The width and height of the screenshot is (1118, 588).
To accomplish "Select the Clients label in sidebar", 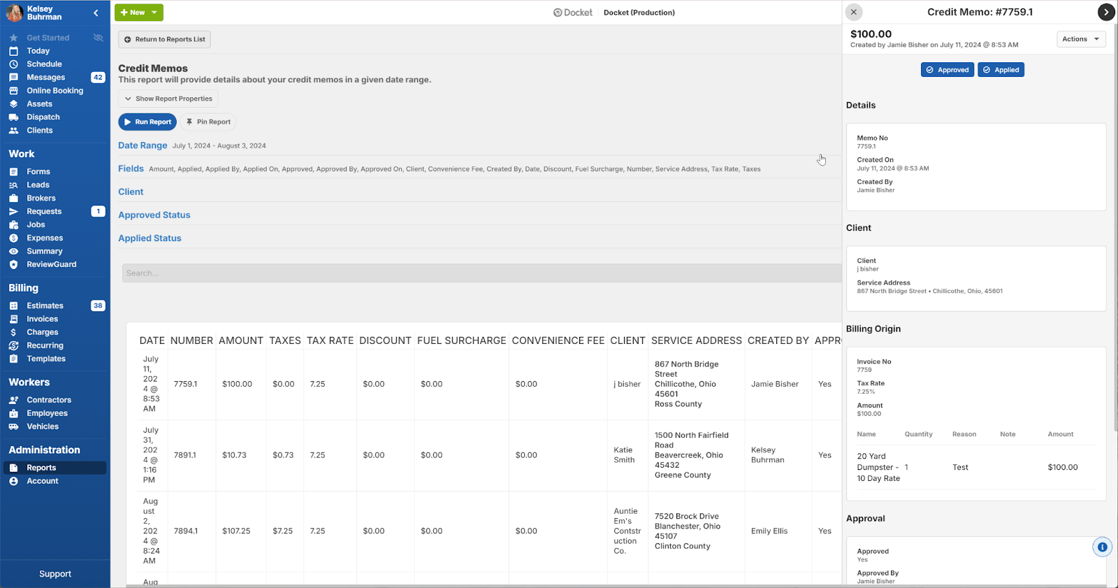I will [x=40, y=131].
